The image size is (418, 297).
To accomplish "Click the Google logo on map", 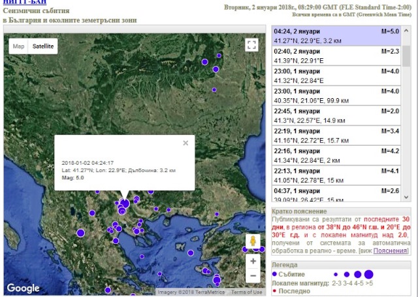I will tap(23, 288).
